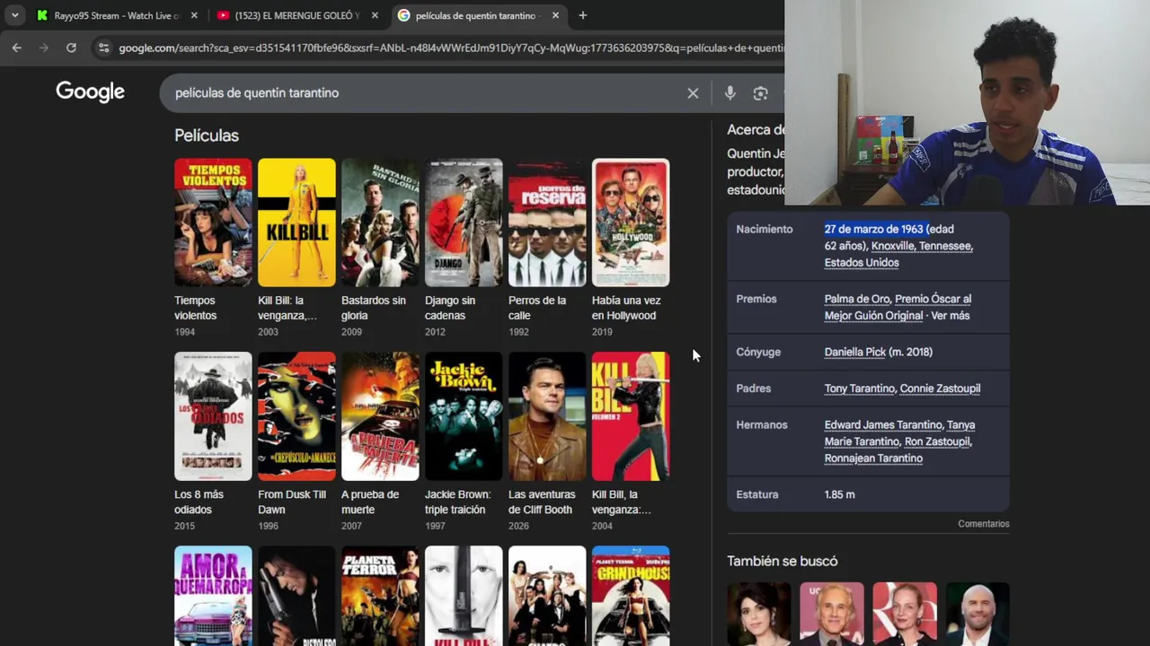1150x646 pixels.
Task: Open También se buscó white-haired man thumbnail
Action: point(832,614)
